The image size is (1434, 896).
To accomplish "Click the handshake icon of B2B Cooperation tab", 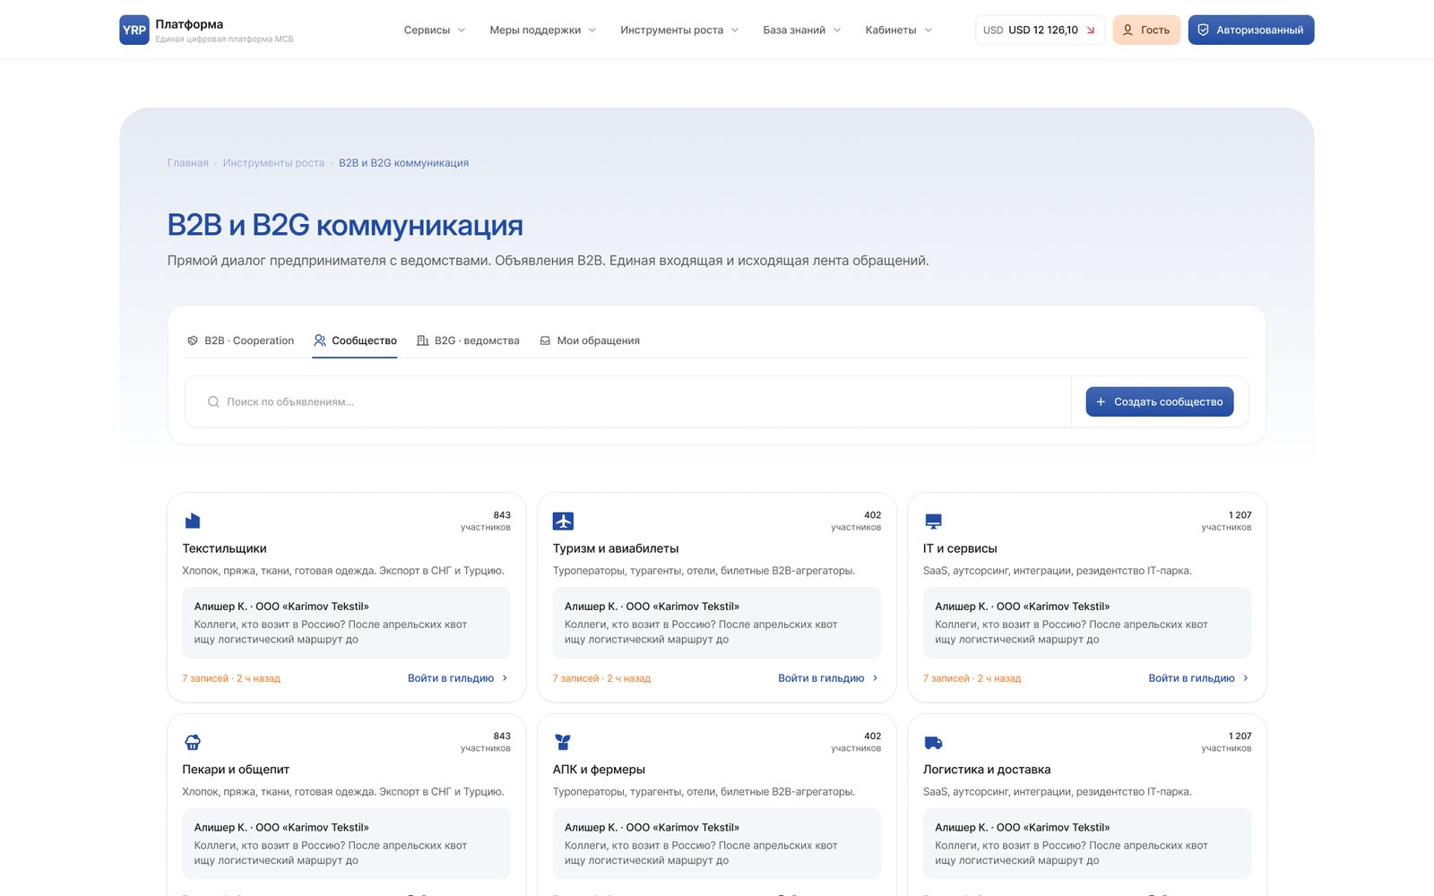I will (193, 340).
